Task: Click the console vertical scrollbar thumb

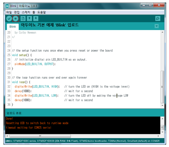Action: [162, 127]
